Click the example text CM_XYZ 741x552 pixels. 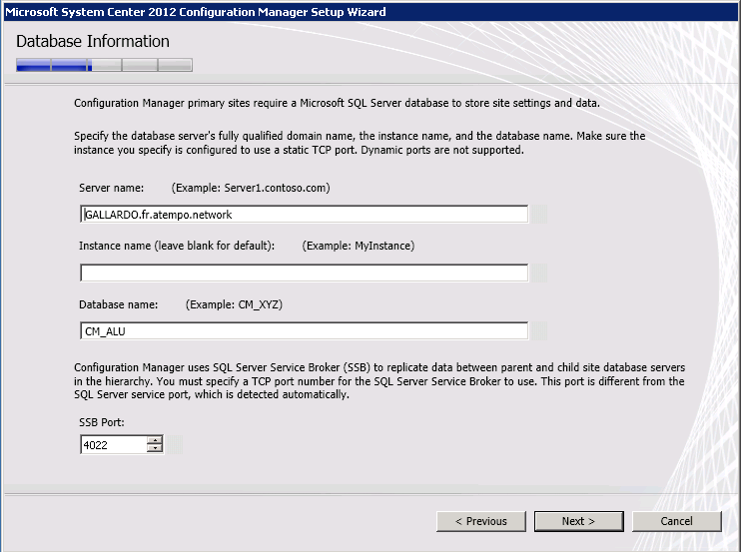tap(234, 304)
